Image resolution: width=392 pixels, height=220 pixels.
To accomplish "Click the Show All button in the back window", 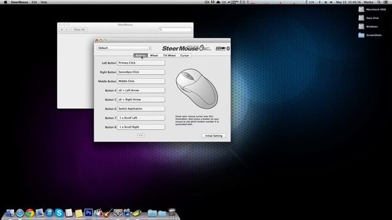I will click(79, 29).
